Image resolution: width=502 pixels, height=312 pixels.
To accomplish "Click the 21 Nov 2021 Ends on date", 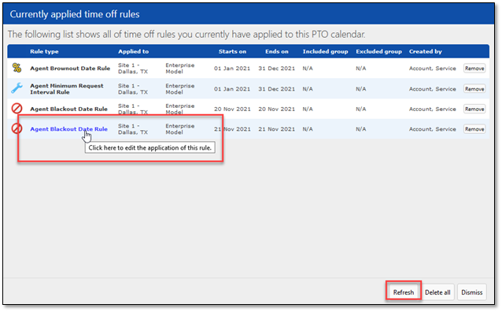I will [x=277, y=129].
